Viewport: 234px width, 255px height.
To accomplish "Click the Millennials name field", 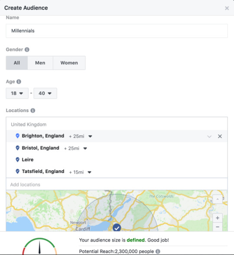I will pos(117,31).
